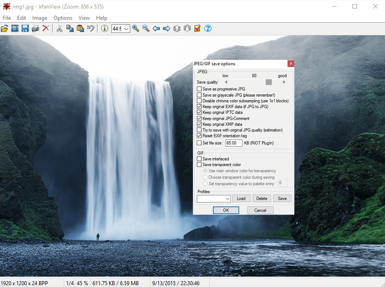
Task: Click the Zoom In magnifier icon
Action: click(x=136, y=28)
